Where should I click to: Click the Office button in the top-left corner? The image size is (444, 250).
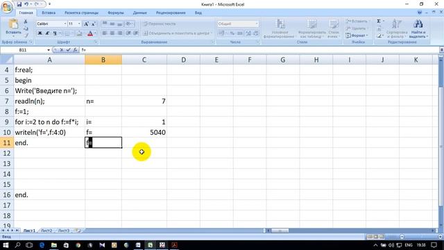pos(7,7)
